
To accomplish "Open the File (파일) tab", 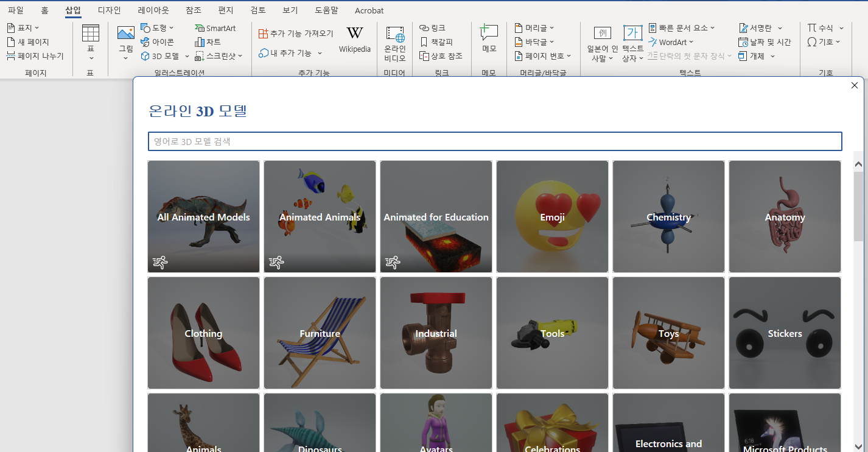I will [16, 10].
